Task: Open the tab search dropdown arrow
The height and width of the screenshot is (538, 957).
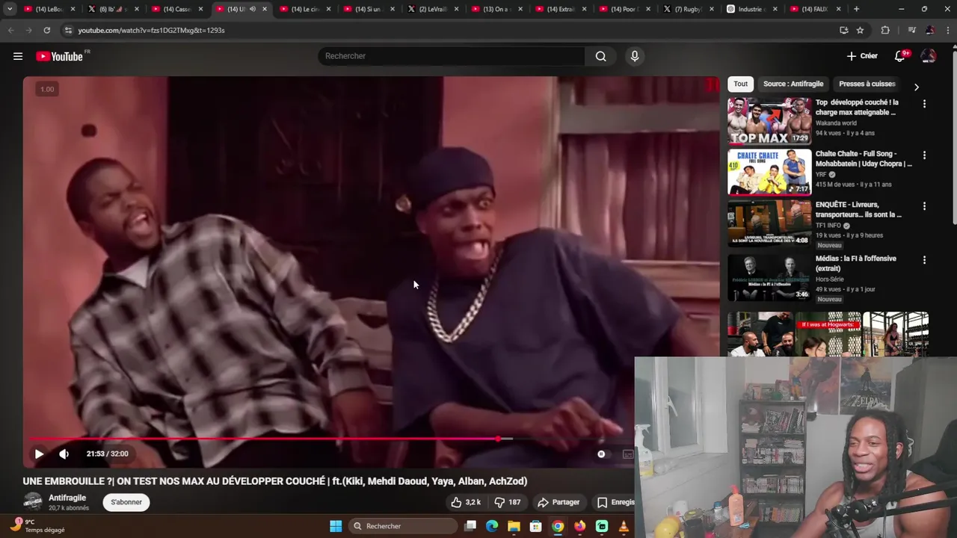Action: click(x=10, y=9)
